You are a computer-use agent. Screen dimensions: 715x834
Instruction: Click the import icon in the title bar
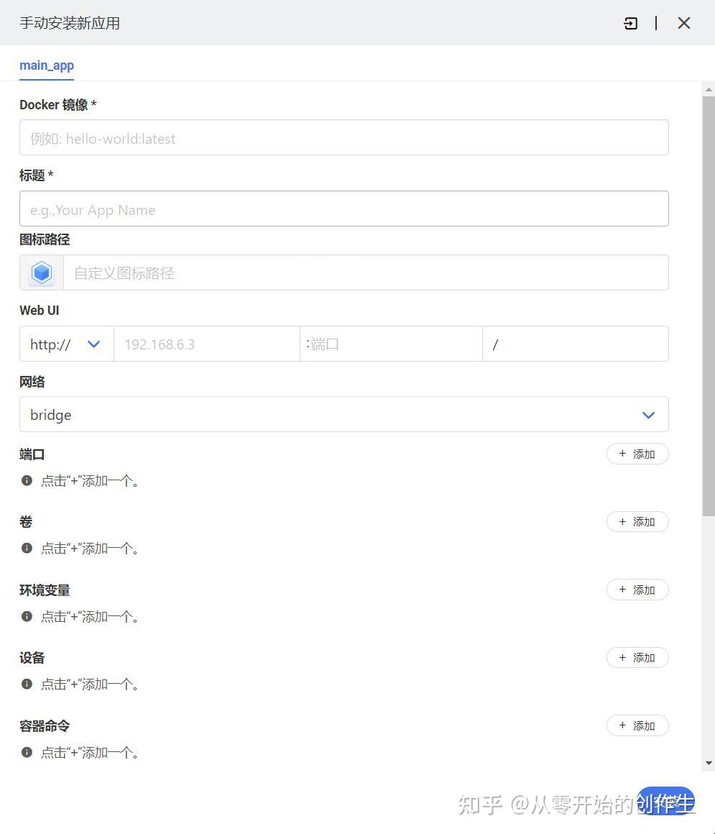tap(630, 24)
